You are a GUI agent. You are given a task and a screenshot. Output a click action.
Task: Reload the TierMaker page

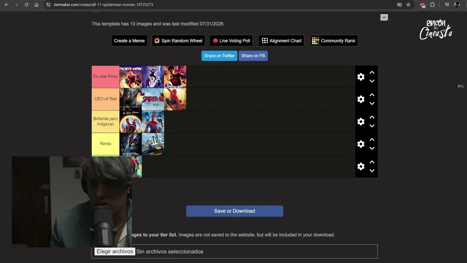(26, 5)
